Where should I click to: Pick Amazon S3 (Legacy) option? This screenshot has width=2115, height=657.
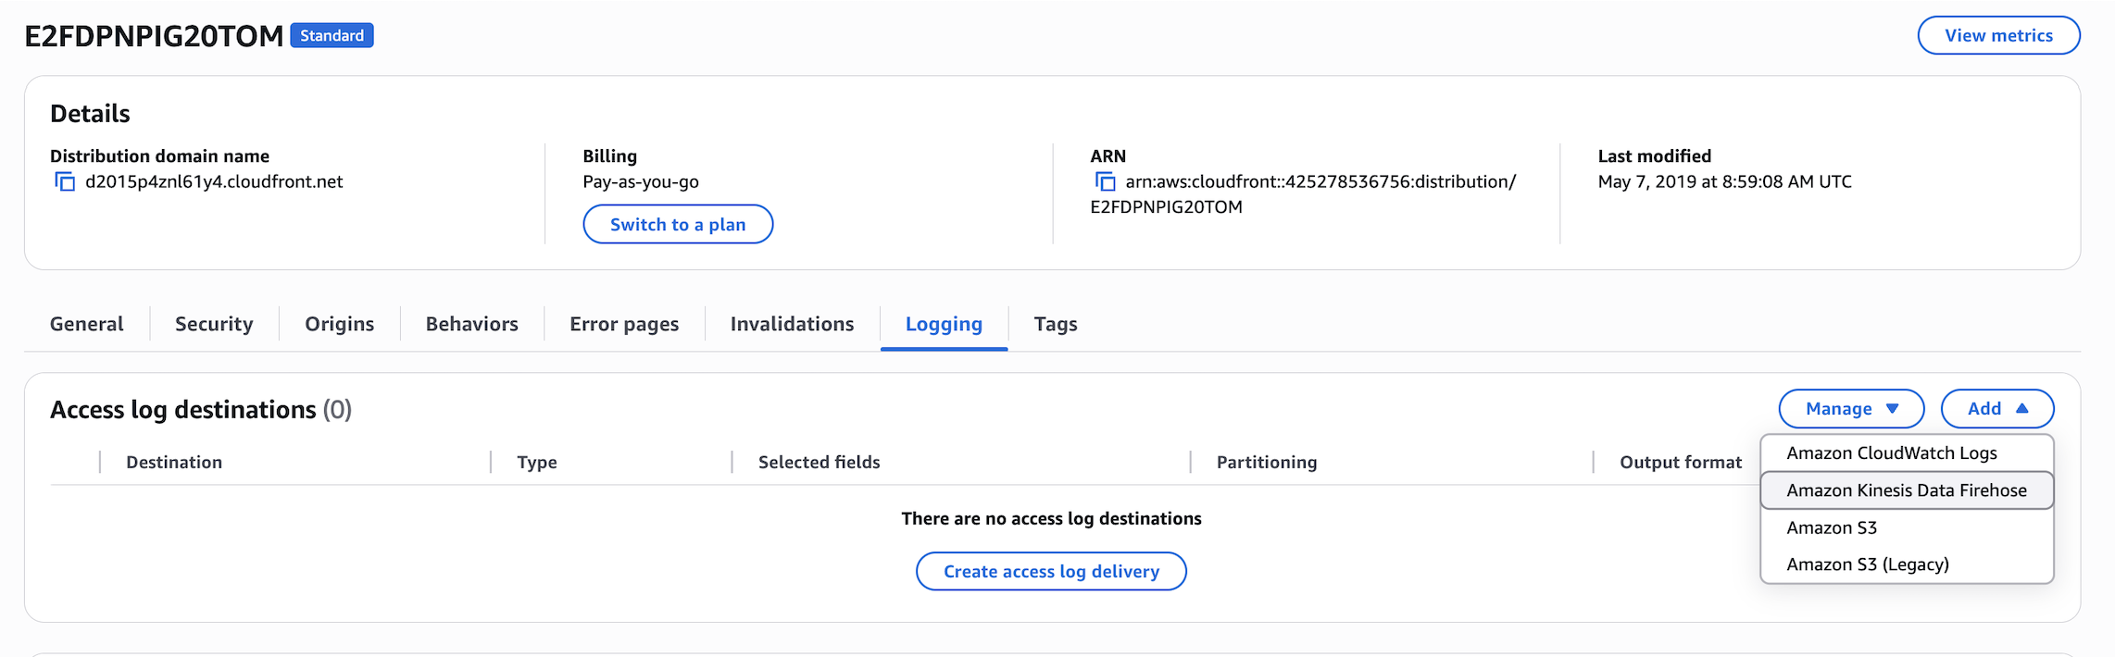(x=1867, y=564)
